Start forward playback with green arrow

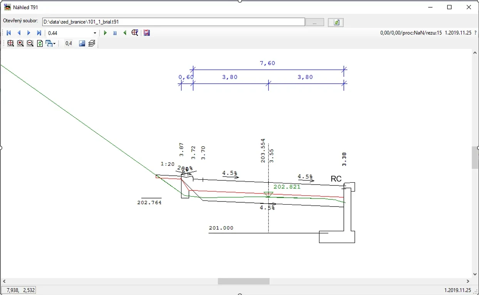(105, 33)
